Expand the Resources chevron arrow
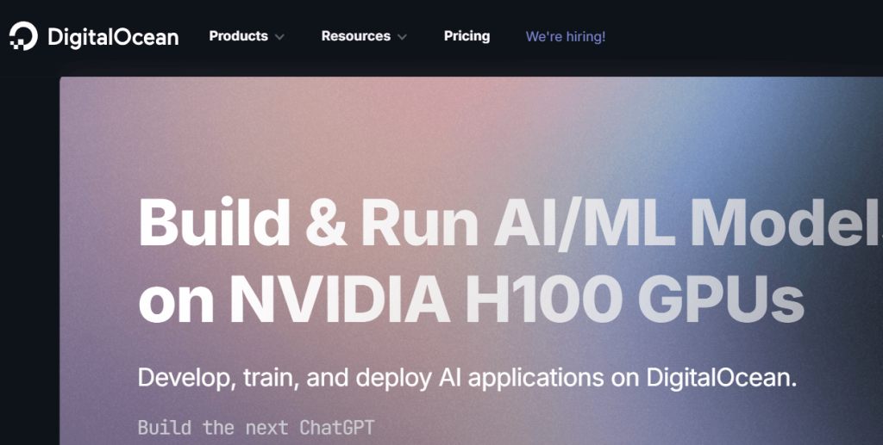 pos(402,37)
